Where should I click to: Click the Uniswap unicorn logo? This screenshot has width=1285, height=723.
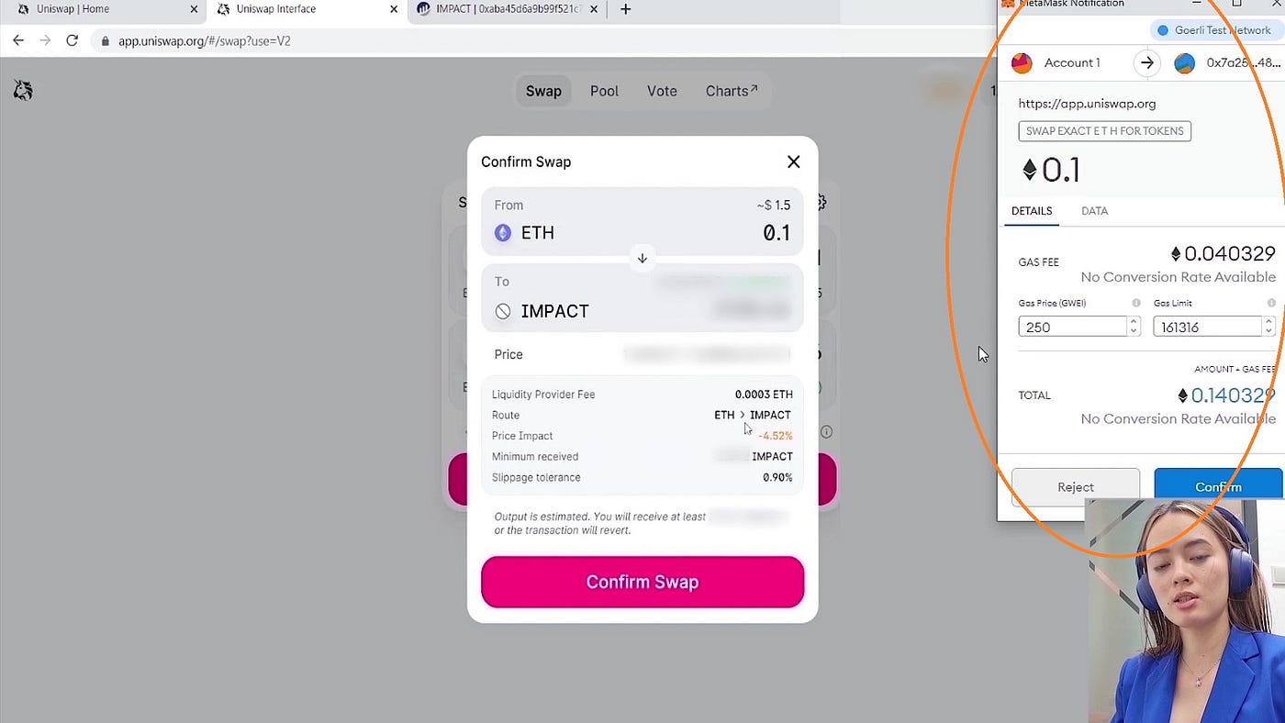(x=23, y=90)
